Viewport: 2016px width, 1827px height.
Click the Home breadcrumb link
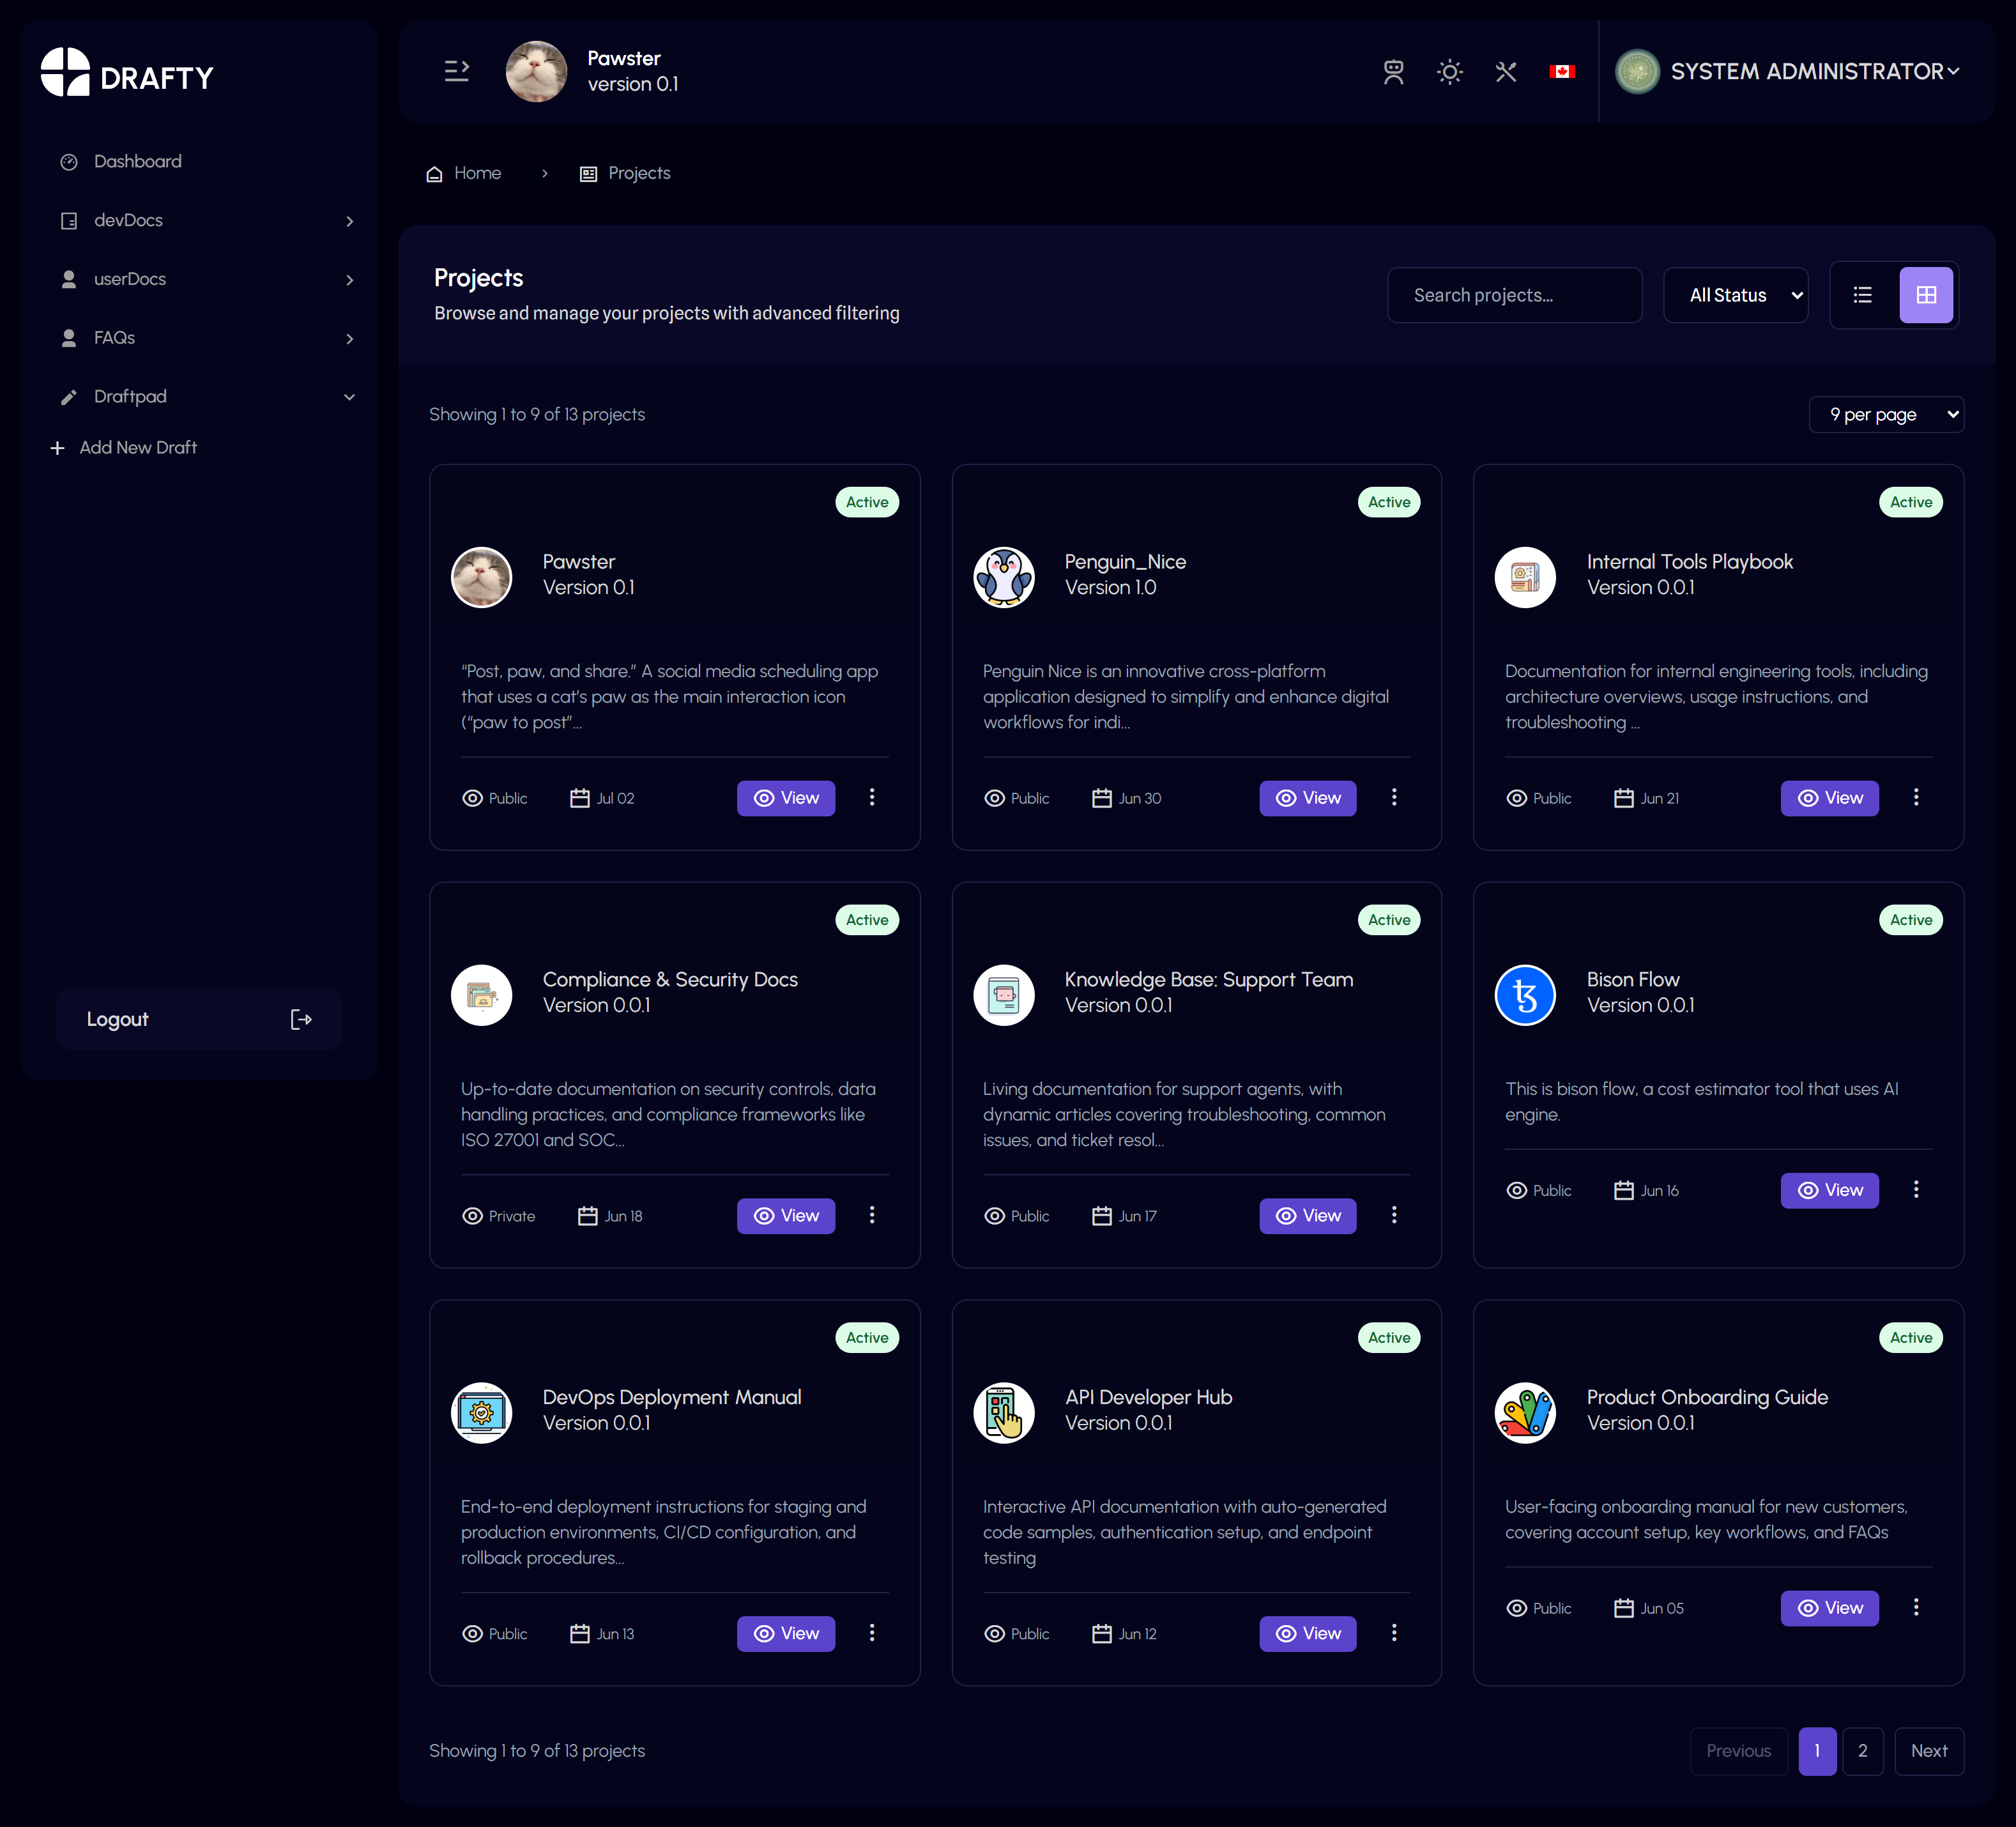coord(476,173)
